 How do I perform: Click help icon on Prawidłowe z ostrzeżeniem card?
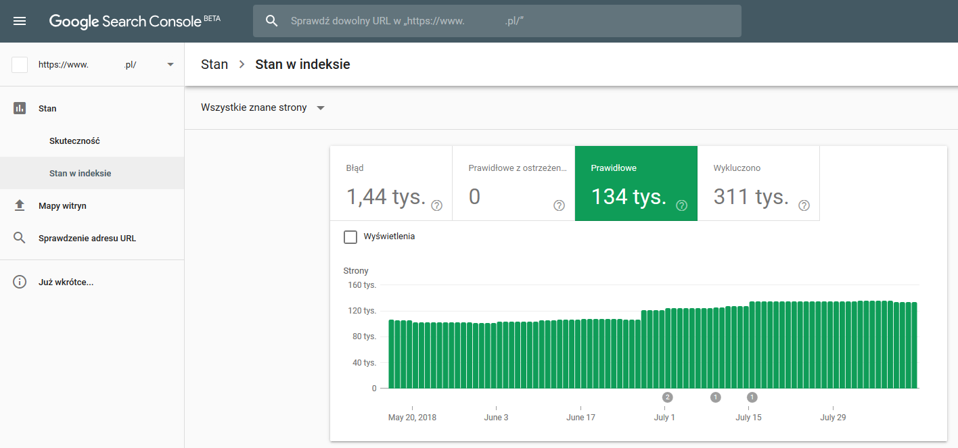[x=559, y=205]
